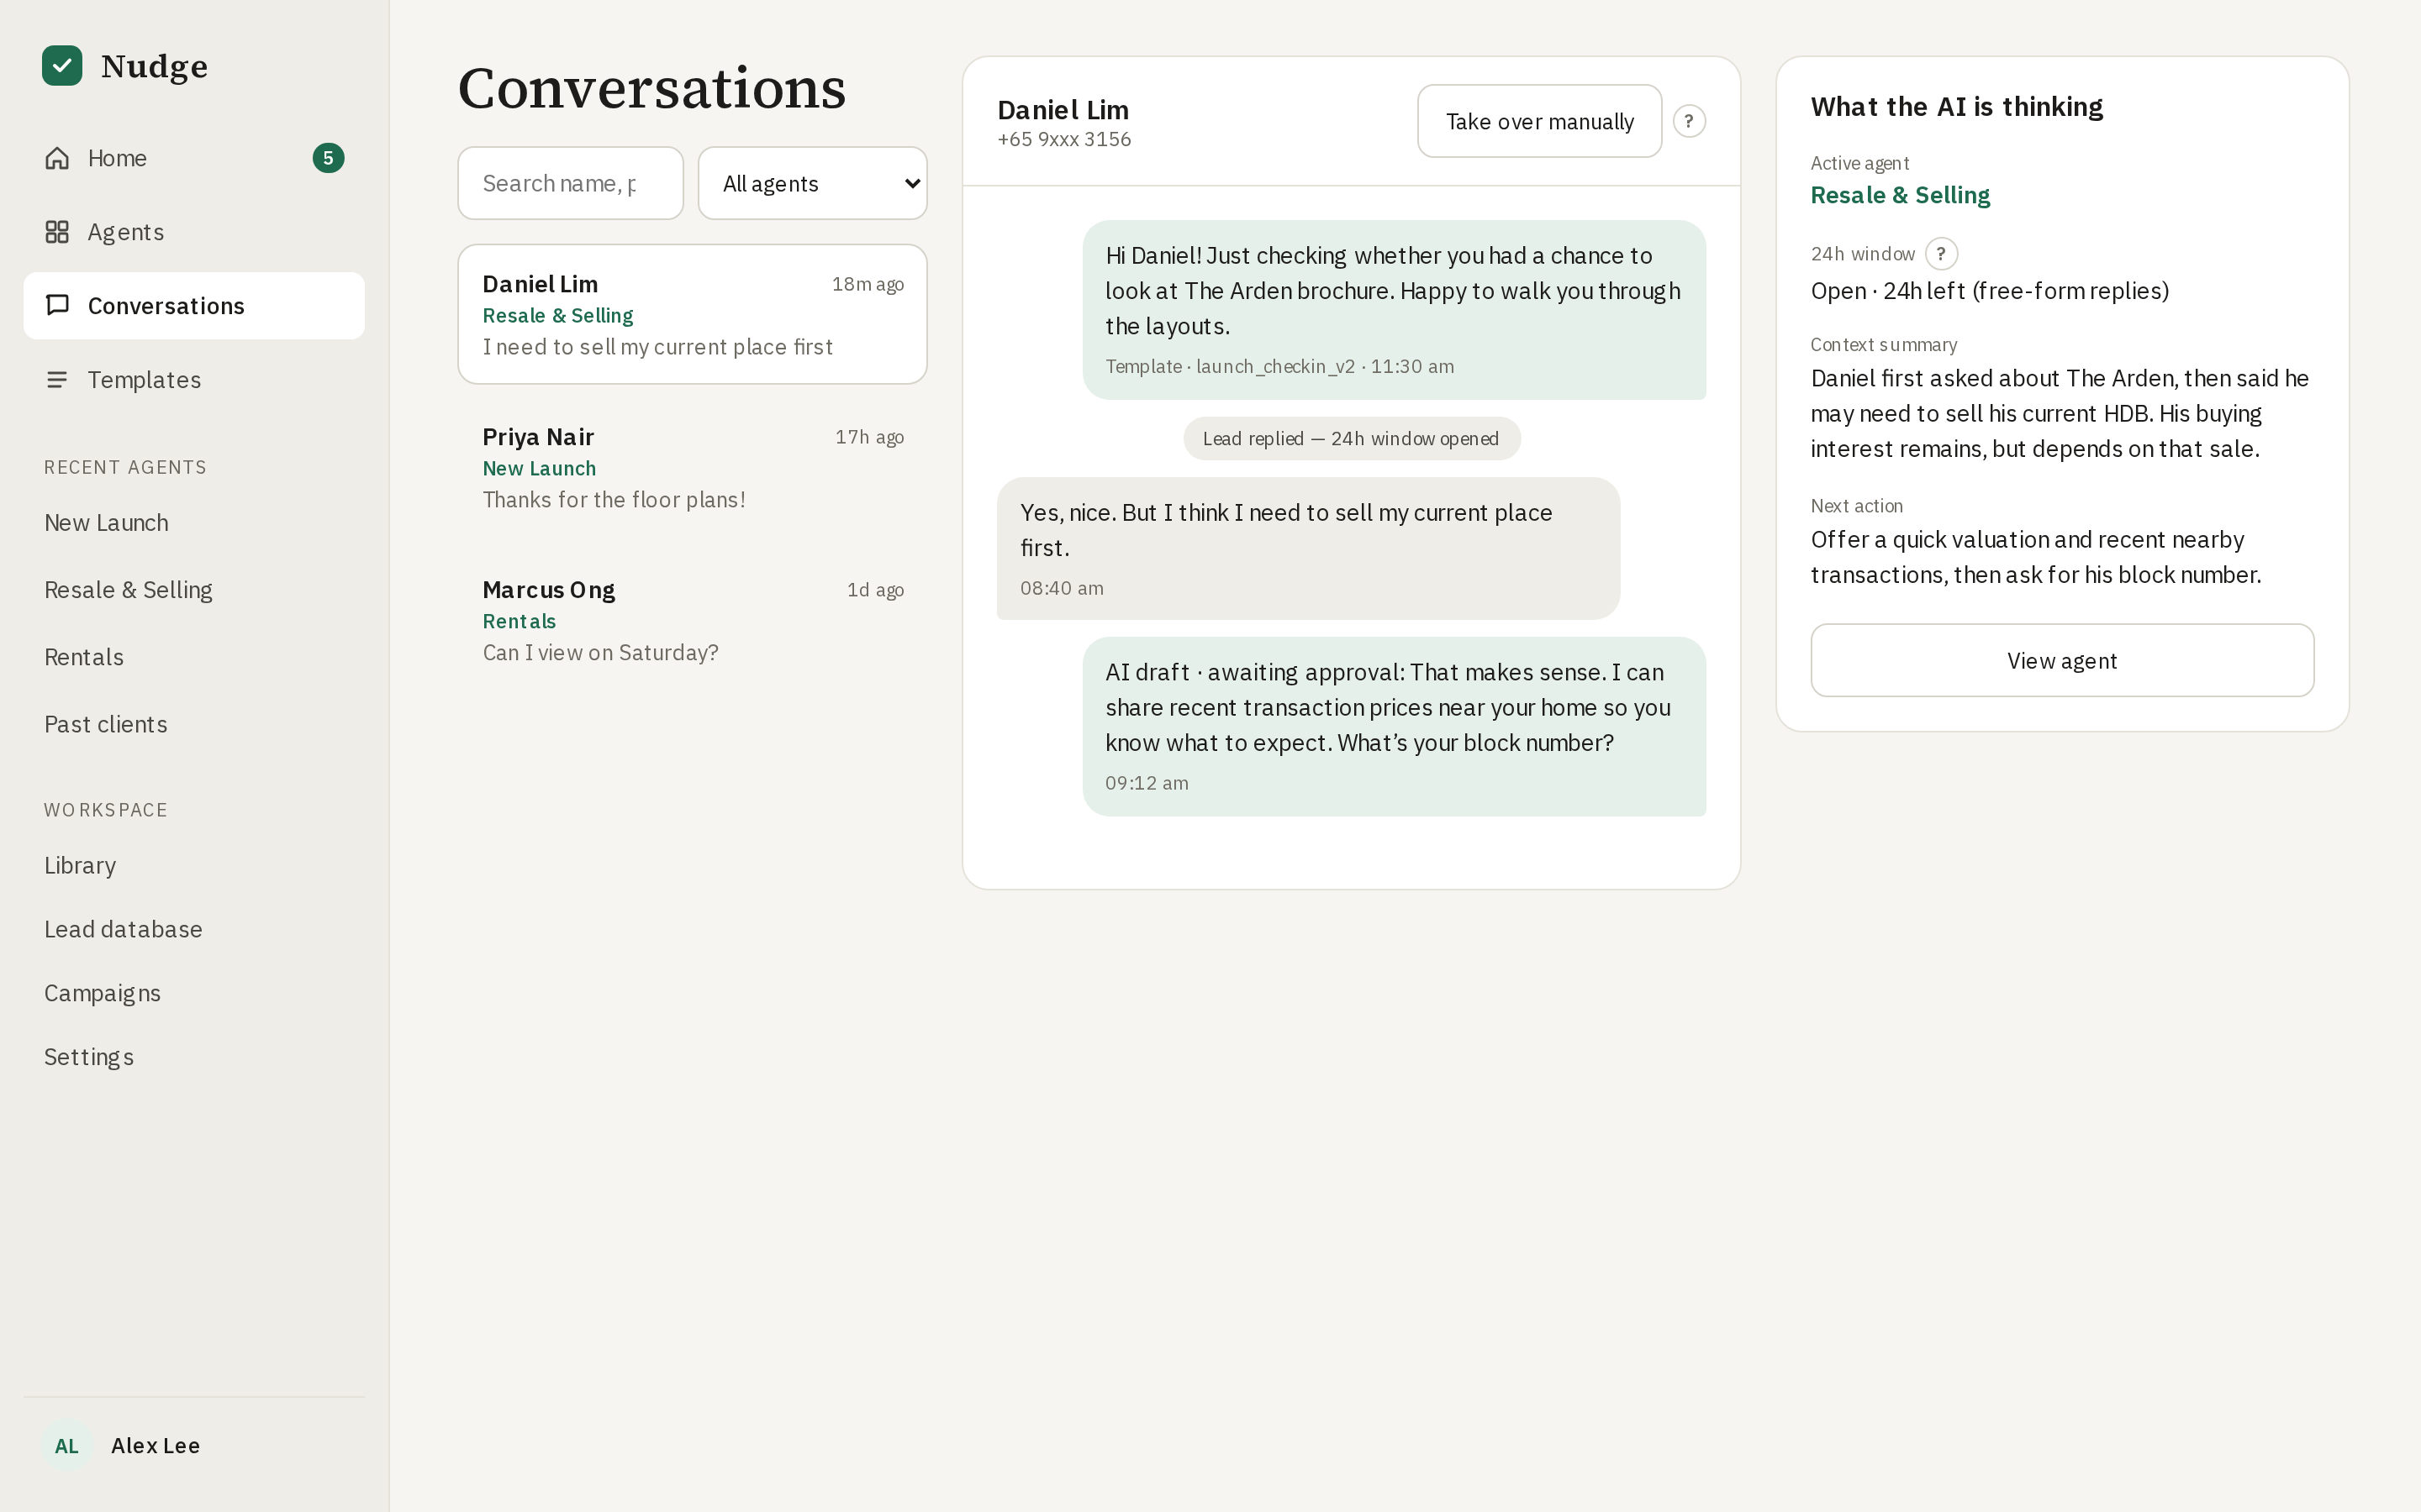Open Campaigns in the workspace section
The width and height of the screenshot is (2421, 1512).
[x=194, y=993]
